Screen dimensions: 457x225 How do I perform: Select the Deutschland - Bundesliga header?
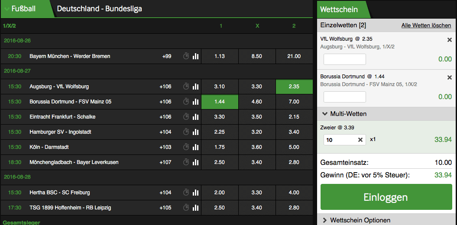click(x=99, y=9)
